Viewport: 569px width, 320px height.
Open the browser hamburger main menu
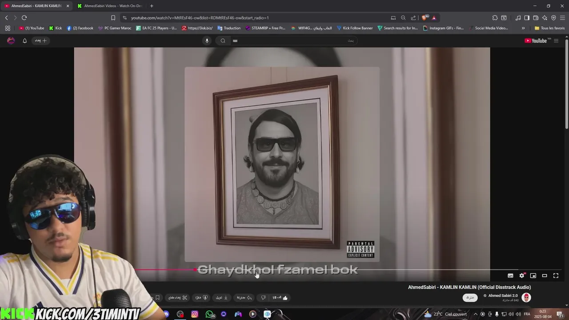click(x=562, y=18)
